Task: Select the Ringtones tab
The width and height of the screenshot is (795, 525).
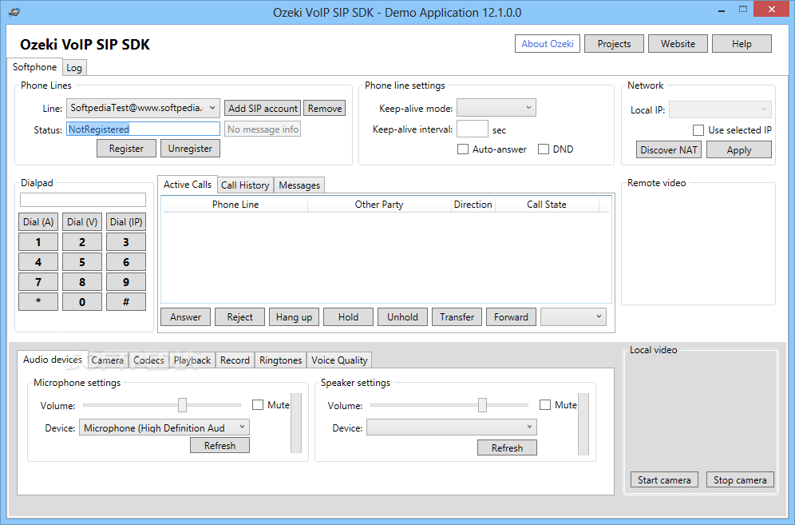Action: click(280, 360)
